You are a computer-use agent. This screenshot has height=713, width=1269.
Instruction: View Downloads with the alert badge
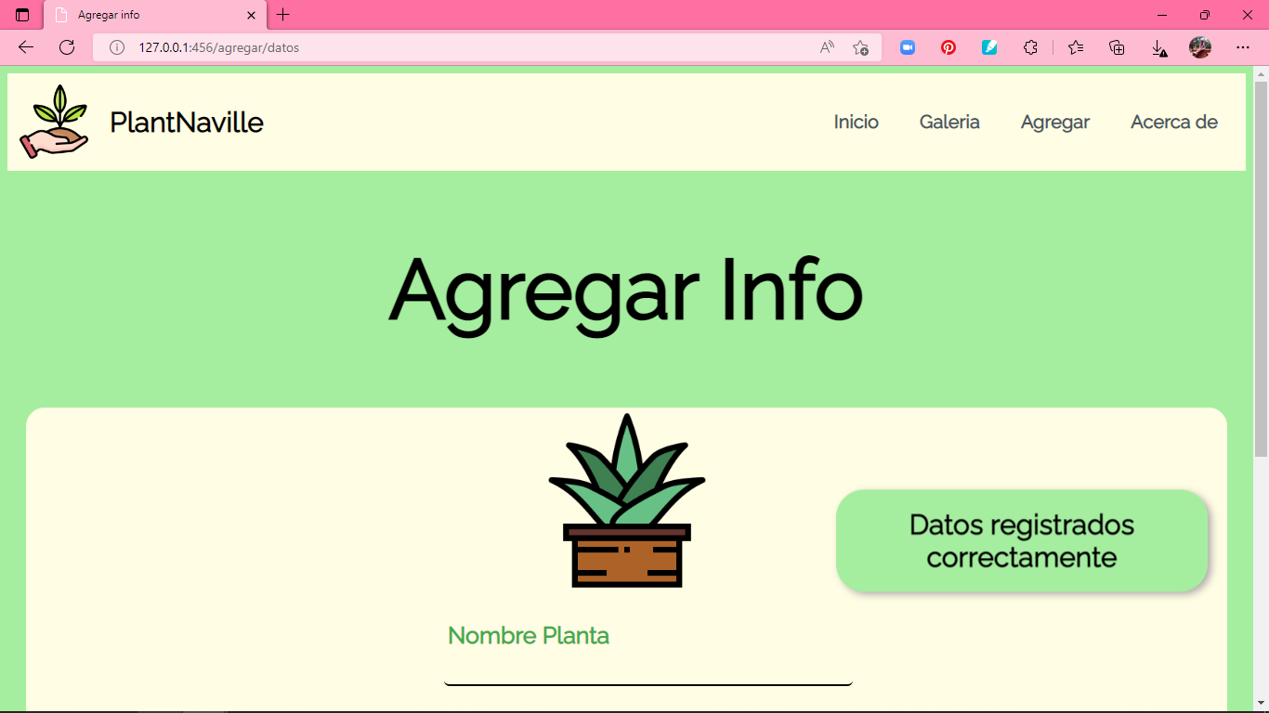tap(1158, 47)
